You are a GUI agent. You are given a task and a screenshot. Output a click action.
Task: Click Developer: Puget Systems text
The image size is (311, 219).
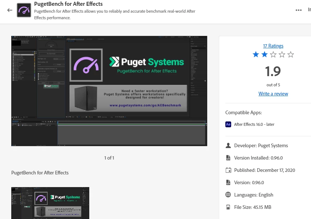coord(261,146)
